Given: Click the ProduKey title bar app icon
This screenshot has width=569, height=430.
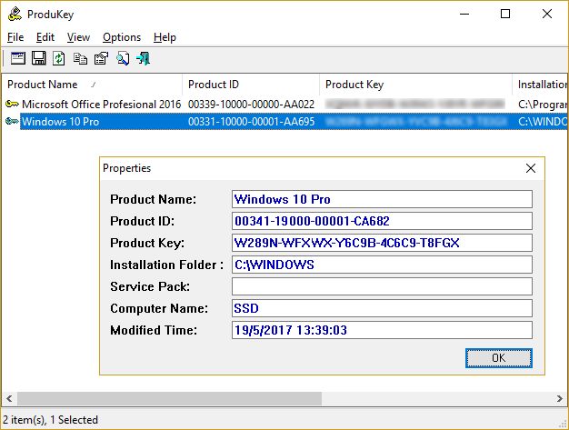Looking at the screenshot, I should (15, 15).
